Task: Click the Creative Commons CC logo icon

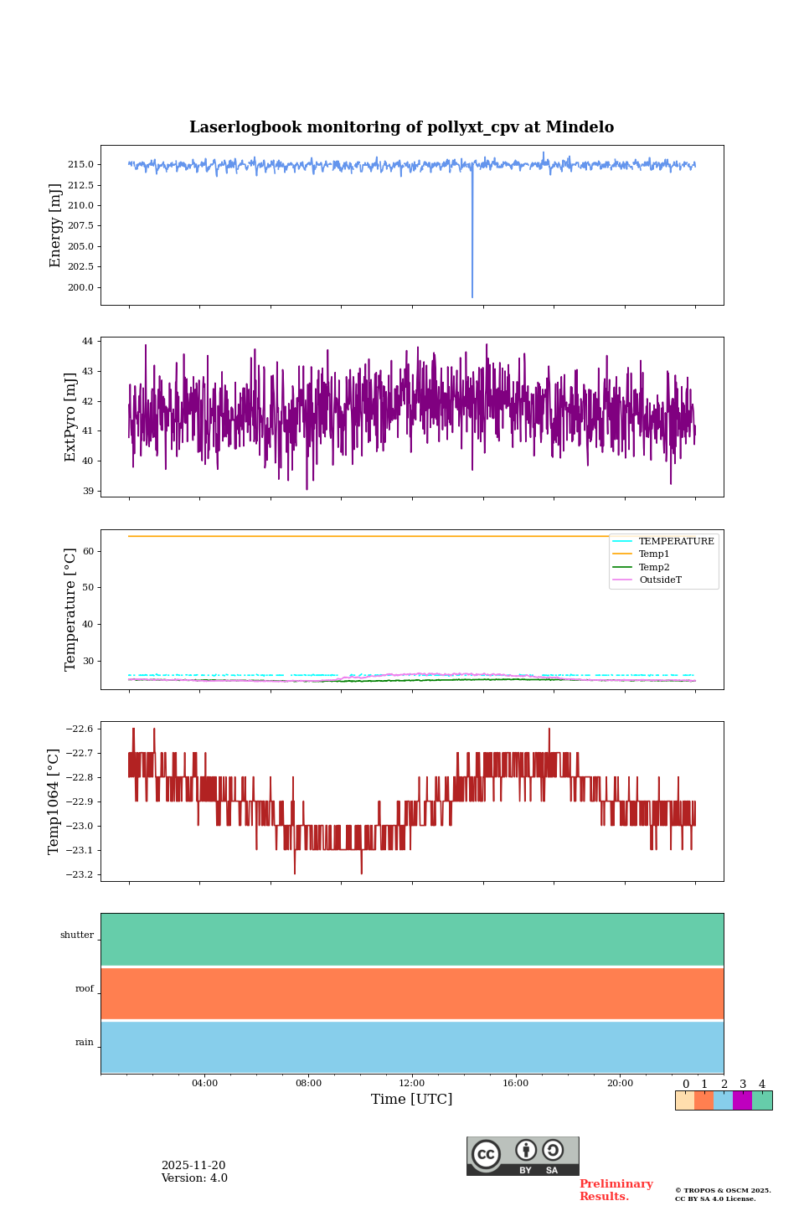Action: (x=486, y=1154)
